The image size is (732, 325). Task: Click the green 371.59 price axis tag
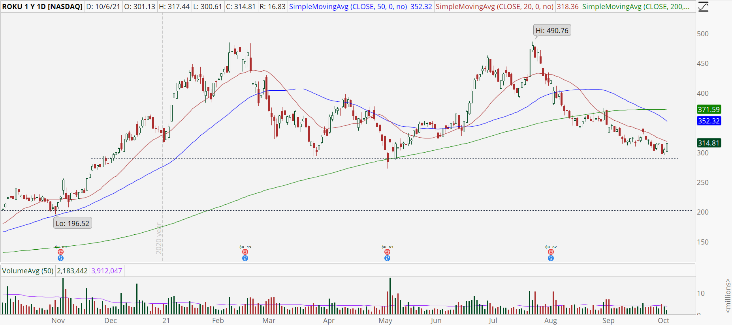709,109
